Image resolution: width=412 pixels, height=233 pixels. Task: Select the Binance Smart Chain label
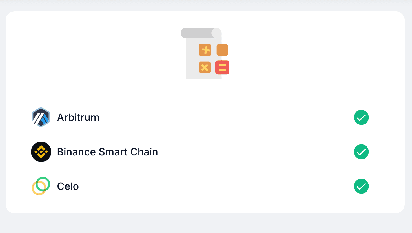point(107,152)
